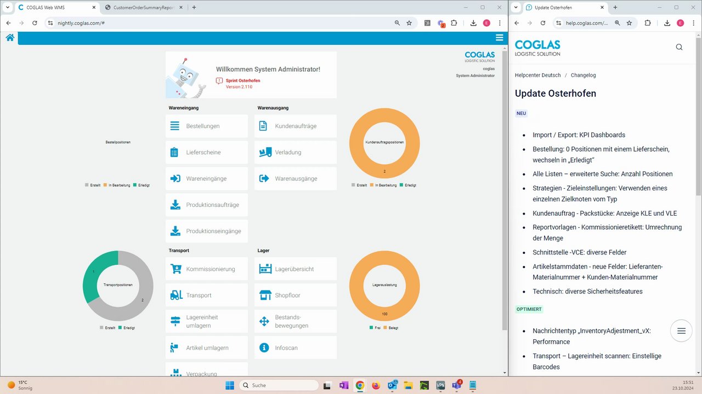Open a new tab in the help window
The width and height of the screenshot is (702, 394).
(615, 7)
